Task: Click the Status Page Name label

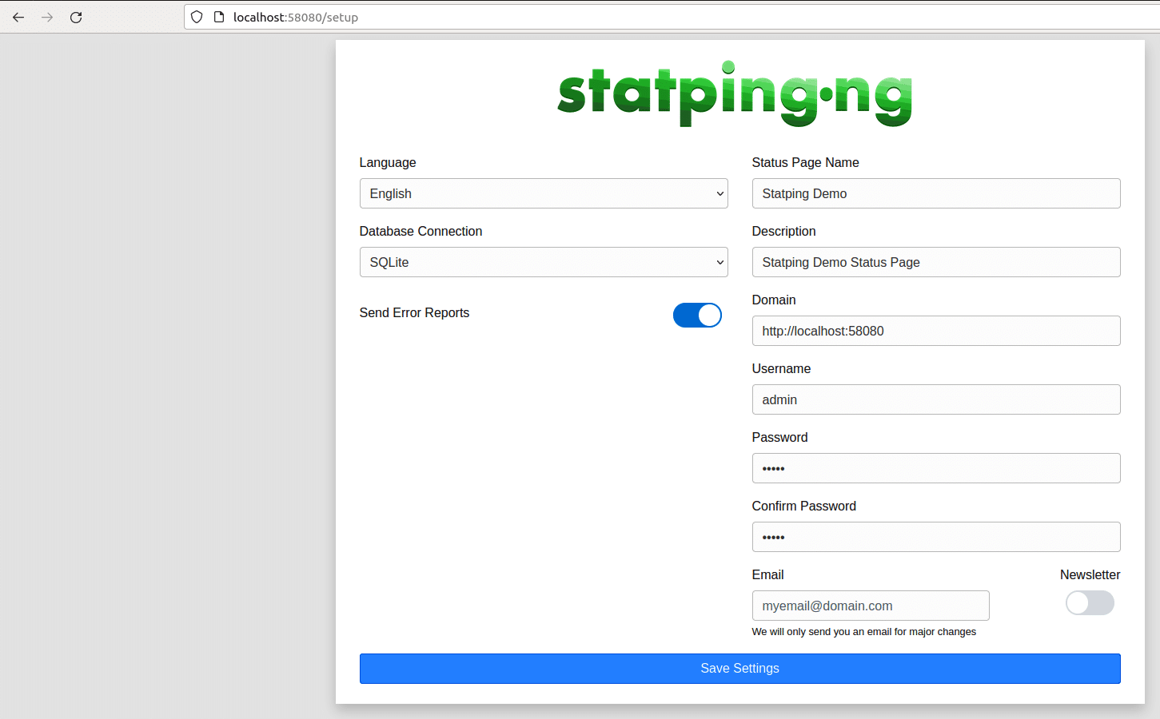Action: [x=805, y=162]
